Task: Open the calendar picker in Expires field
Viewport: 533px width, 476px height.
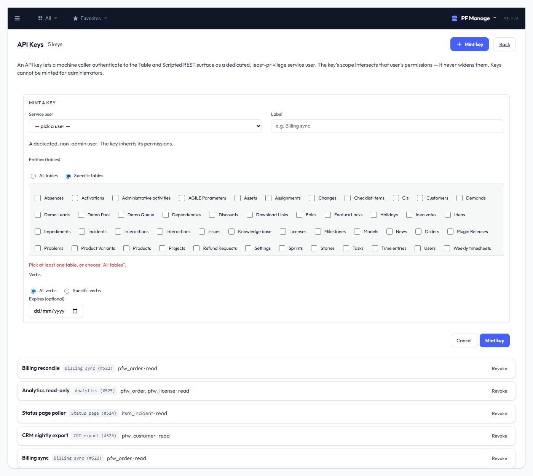Action: point(75,311)
